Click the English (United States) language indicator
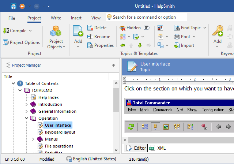 (x=91, y=159)
